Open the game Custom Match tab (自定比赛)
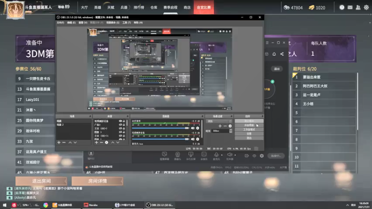The height and width of the screenshot is (209, 372). [204, 7]
